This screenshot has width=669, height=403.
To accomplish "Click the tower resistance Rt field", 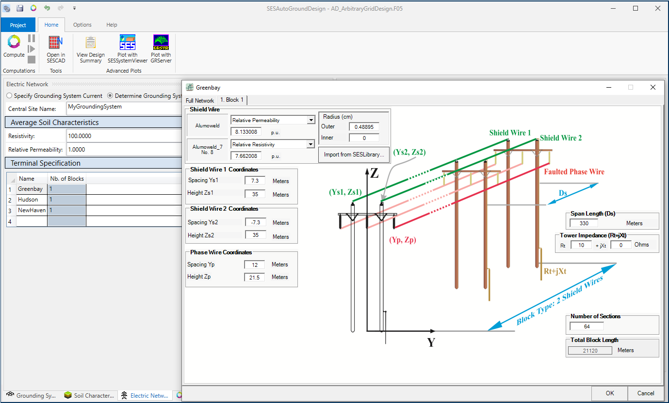I will coord(581,245).
